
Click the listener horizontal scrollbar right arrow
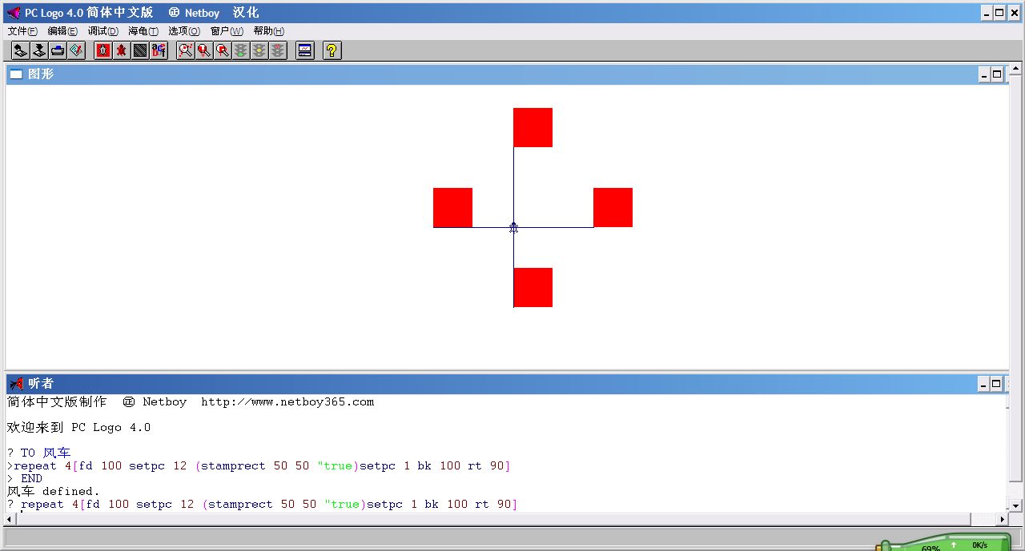click(x=1002, y=519)
